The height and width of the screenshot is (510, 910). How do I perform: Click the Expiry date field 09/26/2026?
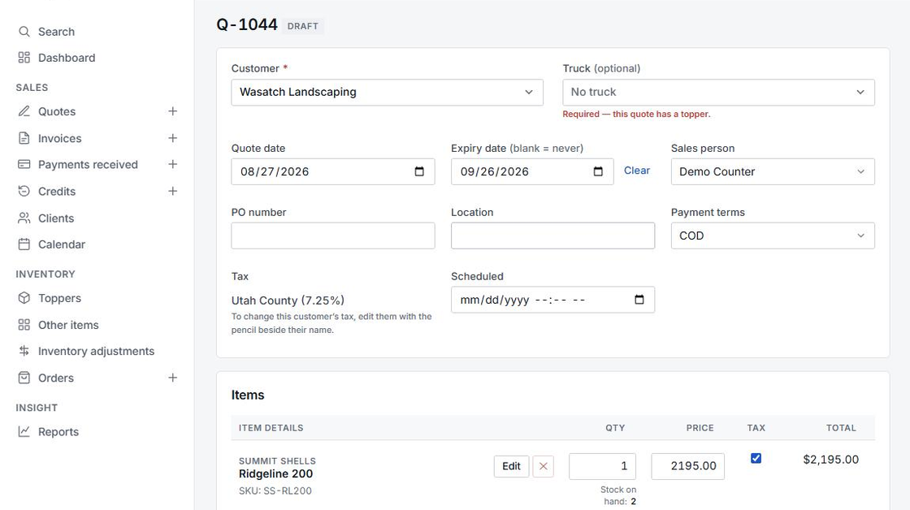coord(532,171)
